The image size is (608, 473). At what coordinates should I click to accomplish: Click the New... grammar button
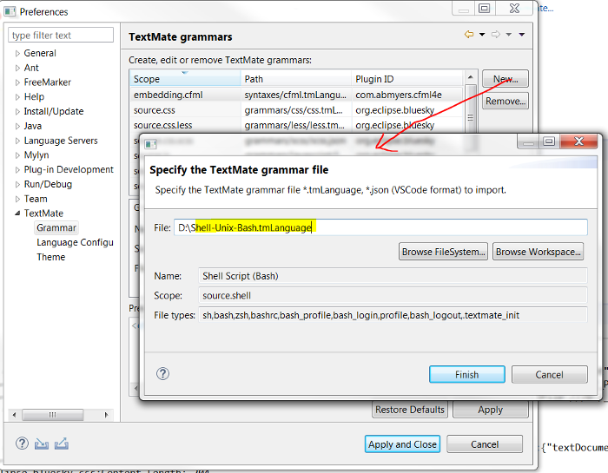coord(506,79)
